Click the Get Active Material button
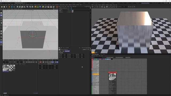 (x=110, y=58)
